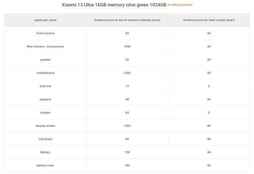
Task: Click the speaker part name
Action: point(45,60)
